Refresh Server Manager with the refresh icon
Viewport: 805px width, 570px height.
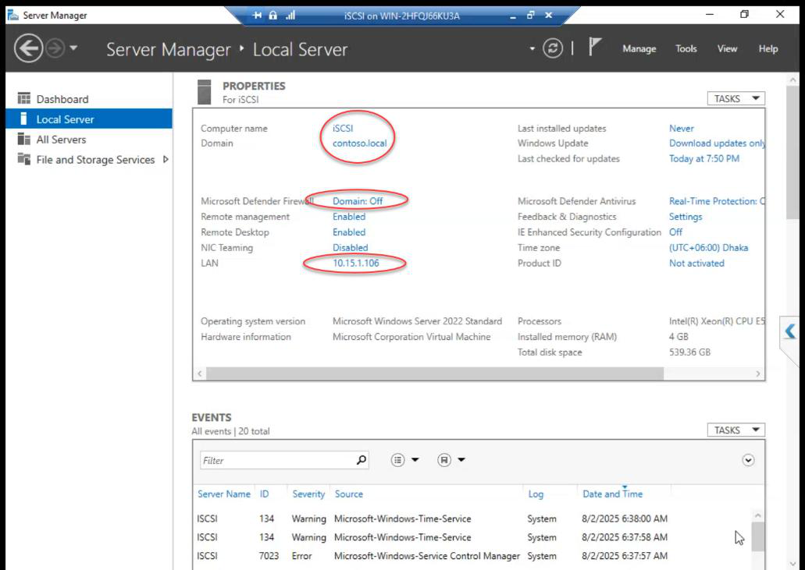(x=552, y=48)
